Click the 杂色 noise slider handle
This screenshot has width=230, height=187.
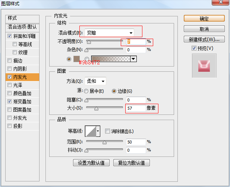click(86, 50)
